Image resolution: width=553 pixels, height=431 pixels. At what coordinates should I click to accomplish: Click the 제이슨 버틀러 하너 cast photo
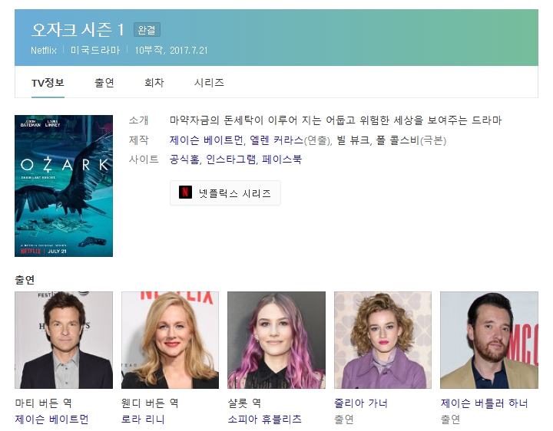click(x=488, y=340)
